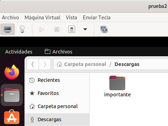Open the Enviar Tecla menu
The image size is (168, 126).
pos(97,18)
